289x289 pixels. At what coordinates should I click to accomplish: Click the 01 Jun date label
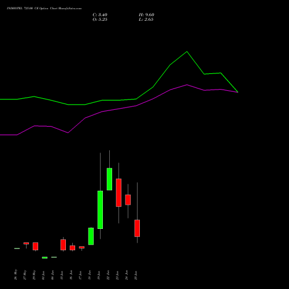pyautogui.click(x=43, y=275)
